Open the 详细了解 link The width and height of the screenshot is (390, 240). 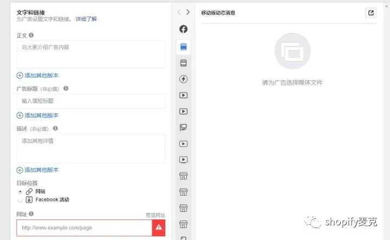coord(86,19)
